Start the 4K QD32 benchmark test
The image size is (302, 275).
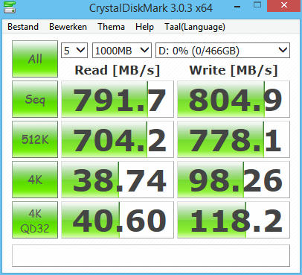[x=35, y=220]
